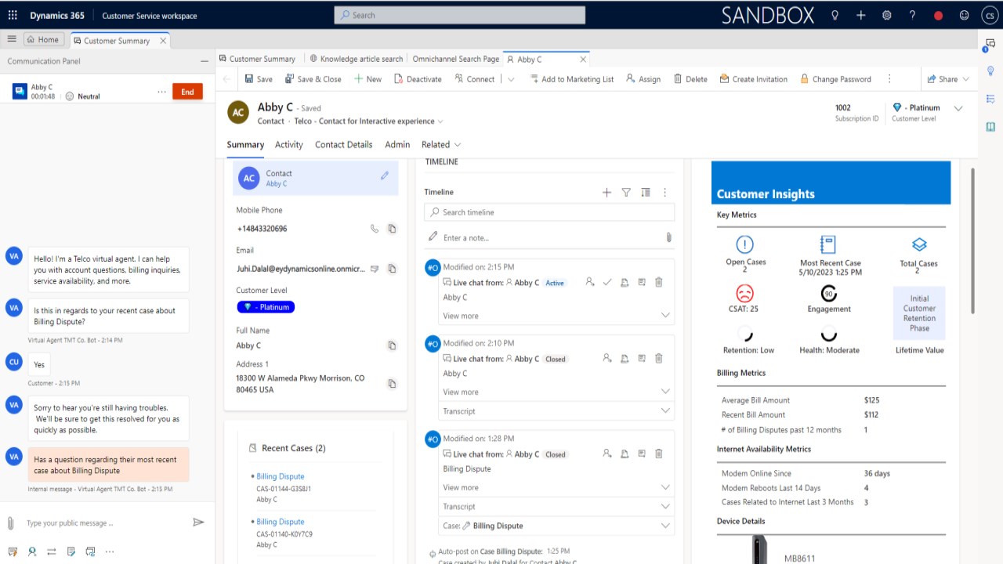Screen dimensions: 1003x564
Task: Click Deactivate in the command bar
Action: point(418,79)
